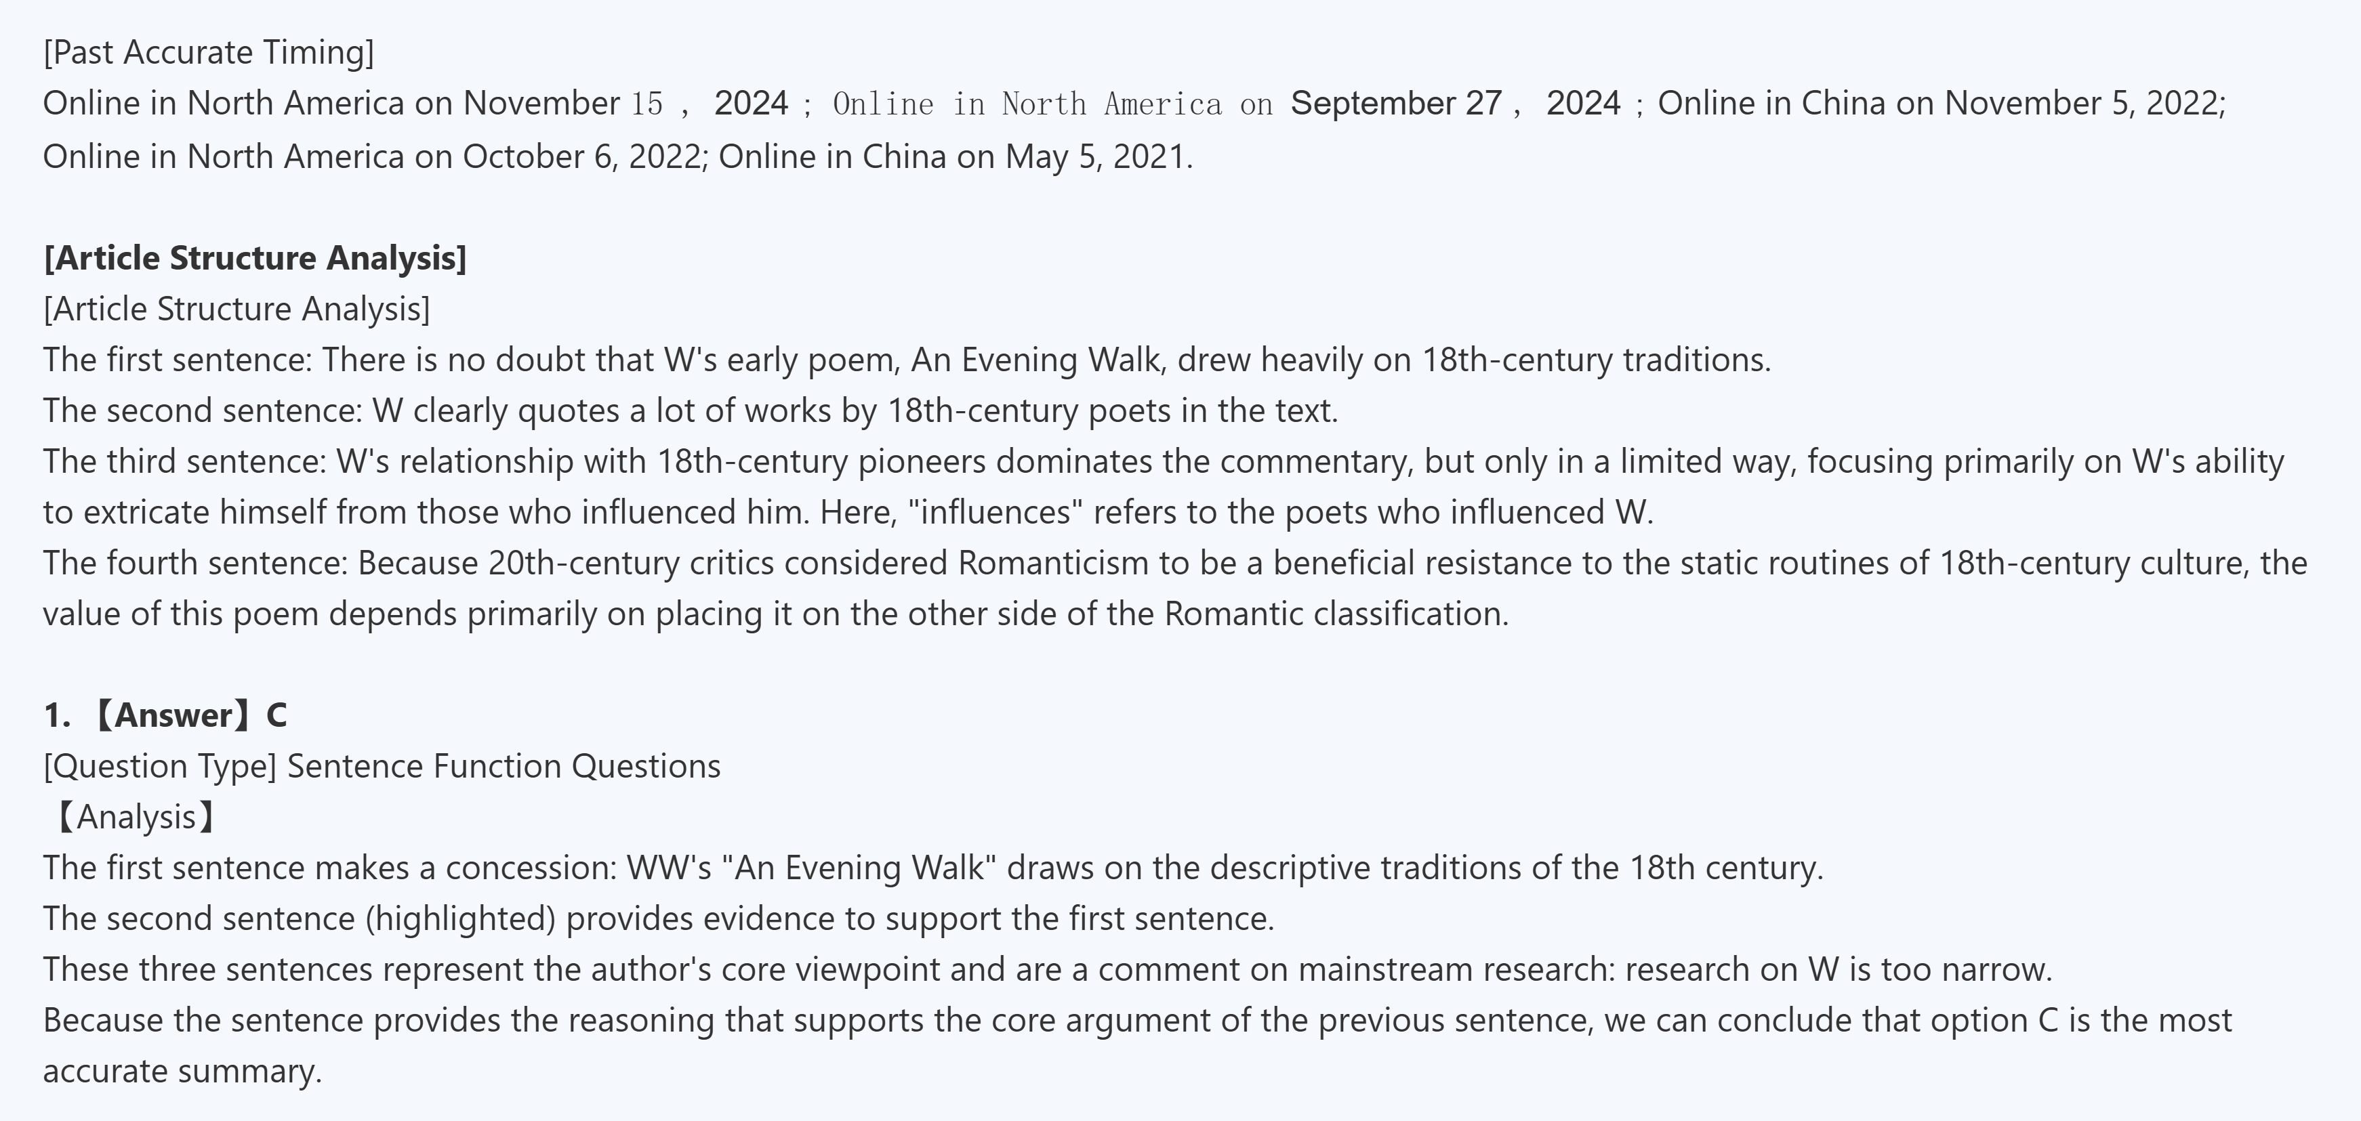The height and width of the screenshot is (1121, 2361).
Task: Click the line "The first sentence makes a concession"
Action: [933, 867]
